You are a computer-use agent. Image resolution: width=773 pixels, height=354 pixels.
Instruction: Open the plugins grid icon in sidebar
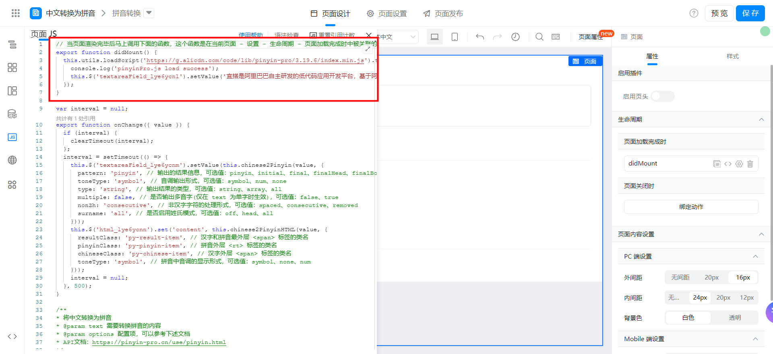[x=12, y=184]
